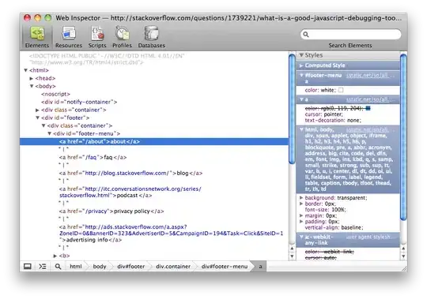Click the 'text-decoration: none' property
The height and width of the screenshot is (299, 427).
point(333,120)
